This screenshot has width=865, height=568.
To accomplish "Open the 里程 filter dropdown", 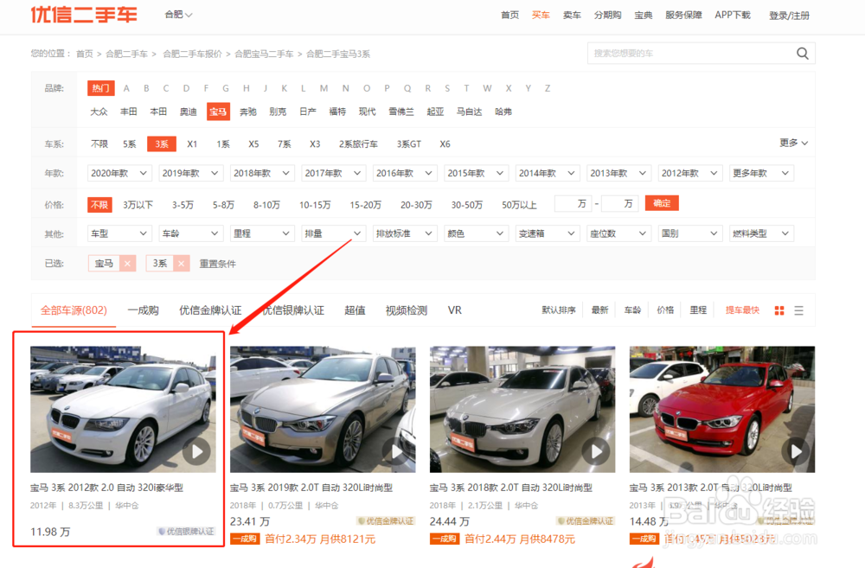I will pos(262,233).
